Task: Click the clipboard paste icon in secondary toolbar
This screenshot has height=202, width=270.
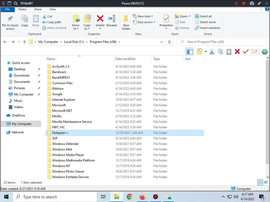Action: click(229, 52)
